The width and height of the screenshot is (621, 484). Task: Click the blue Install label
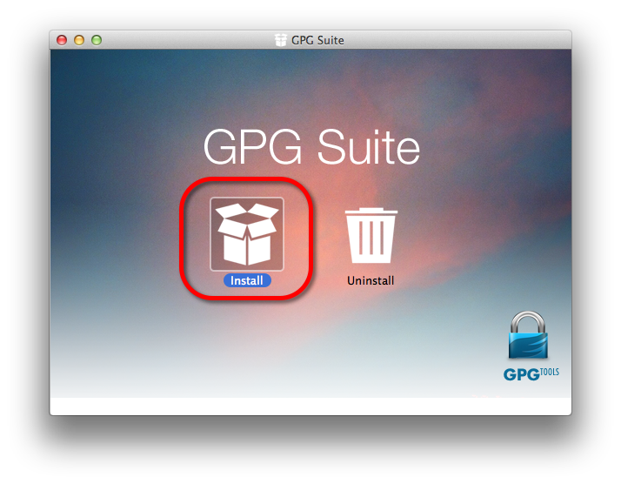247,280
